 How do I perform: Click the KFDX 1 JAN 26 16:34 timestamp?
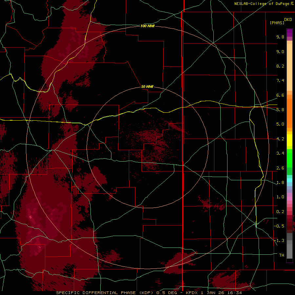coord(214,293)
